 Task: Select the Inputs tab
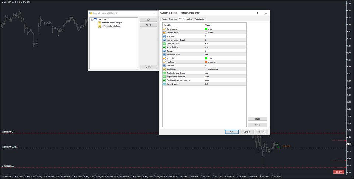click(x=181, y=19)
